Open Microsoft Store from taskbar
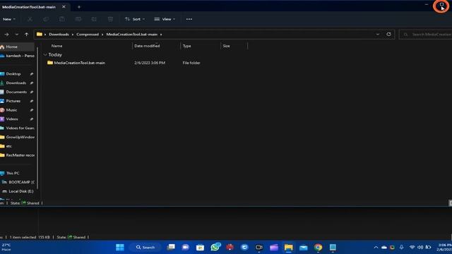The height and width of the screenshot is (254, 452). (200, 248)
